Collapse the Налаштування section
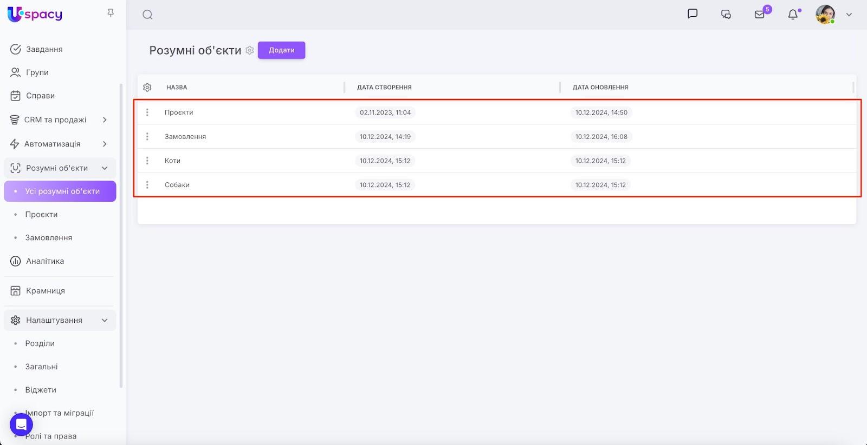 click(x=105, y=320)
